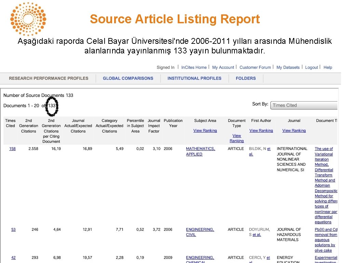This screenshot has height=263, width=350.
Task: Open the Engineering, Civil subject link
Action: click(200, 232)
